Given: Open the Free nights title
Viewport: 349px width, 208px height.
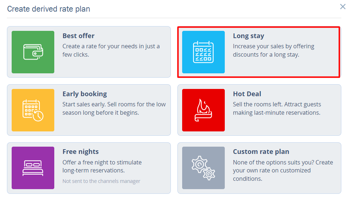Looking at the screenshot, I should tap(81, 151).
